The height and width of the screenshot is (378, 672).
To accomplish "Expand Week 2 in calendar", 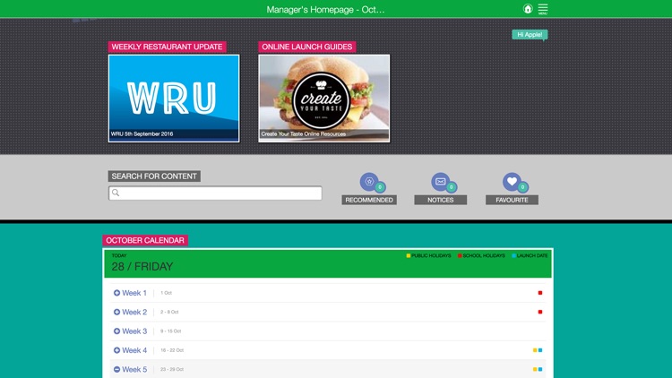I will tap(116, 312).
